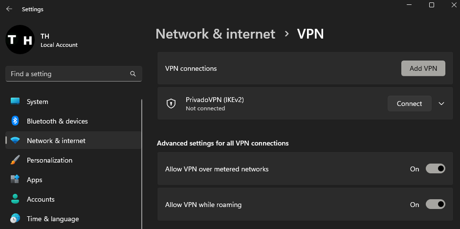Click the System monitor icon
460x229 pixels.
[x=15, y=102]
